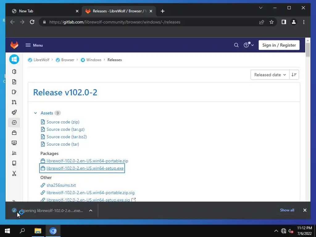Viewport: 316px width, 237px height.
Task: Open File Explorer from taskbar
Action: pos(38,231)
